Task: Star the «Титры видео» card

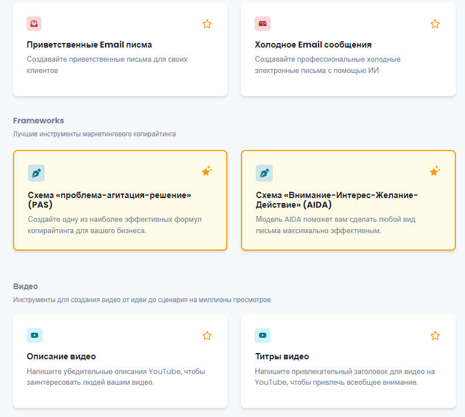Action: coord(435,336)
